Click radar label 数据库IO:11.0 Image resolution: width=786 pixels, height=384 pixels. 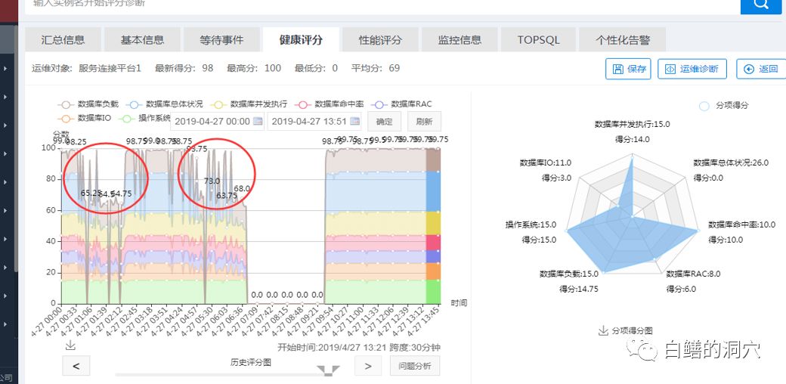click(x=546, y=163)
